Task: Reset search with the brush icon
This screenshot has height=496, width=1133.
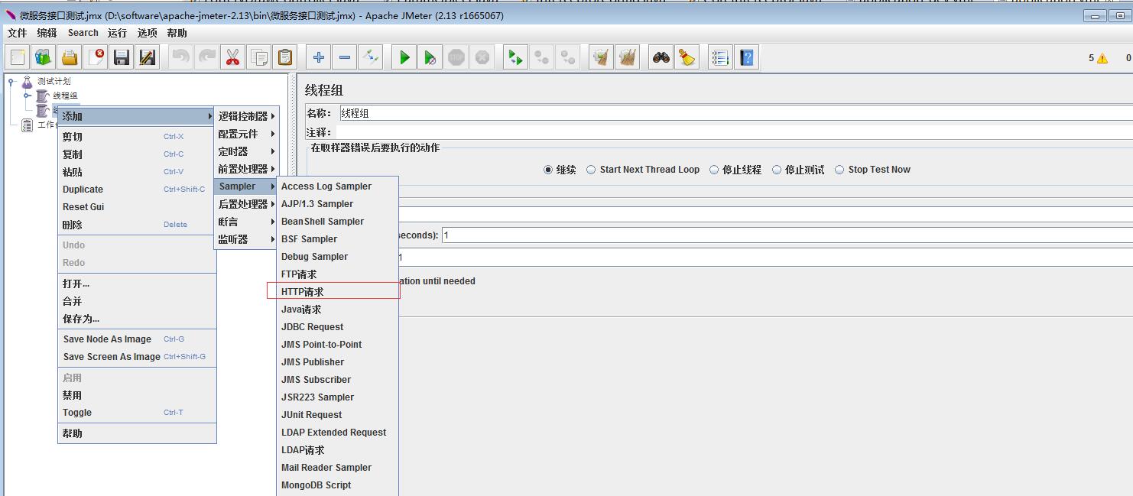Action: pyautogui.click(x=687, y=57)
